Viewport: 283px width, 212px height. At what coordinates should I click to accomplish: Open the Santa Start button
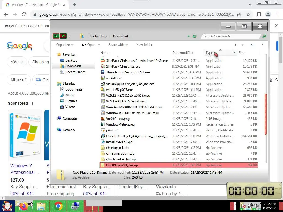7,206
